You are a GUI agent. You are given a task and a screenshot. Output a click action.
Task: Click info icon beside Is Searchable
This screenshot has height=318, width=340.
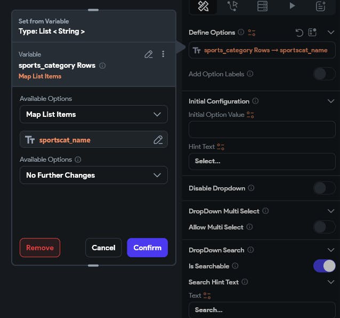pos(235,266)
